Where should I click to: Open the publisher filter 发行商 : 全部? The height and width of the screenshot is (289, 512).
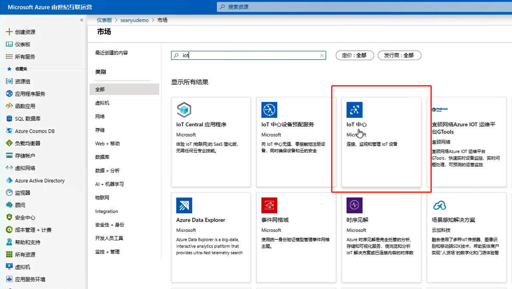(399, 55)
